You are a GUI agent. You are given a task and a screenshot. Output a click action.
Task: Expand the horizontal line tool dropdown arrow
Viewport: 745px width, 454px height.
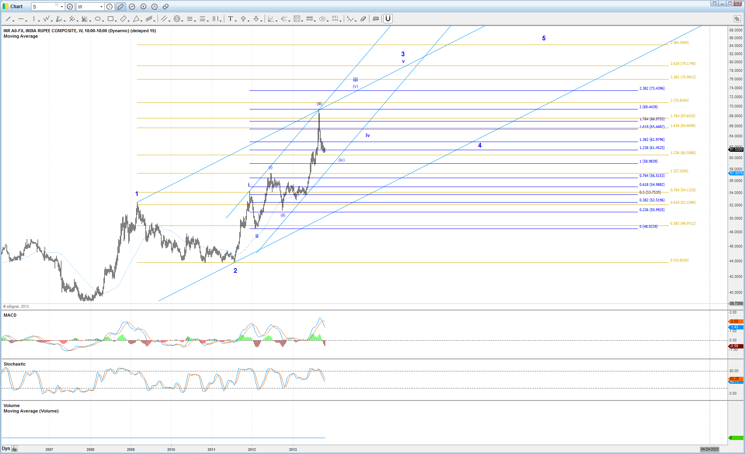pyautogui.click(x=26, y=21)
